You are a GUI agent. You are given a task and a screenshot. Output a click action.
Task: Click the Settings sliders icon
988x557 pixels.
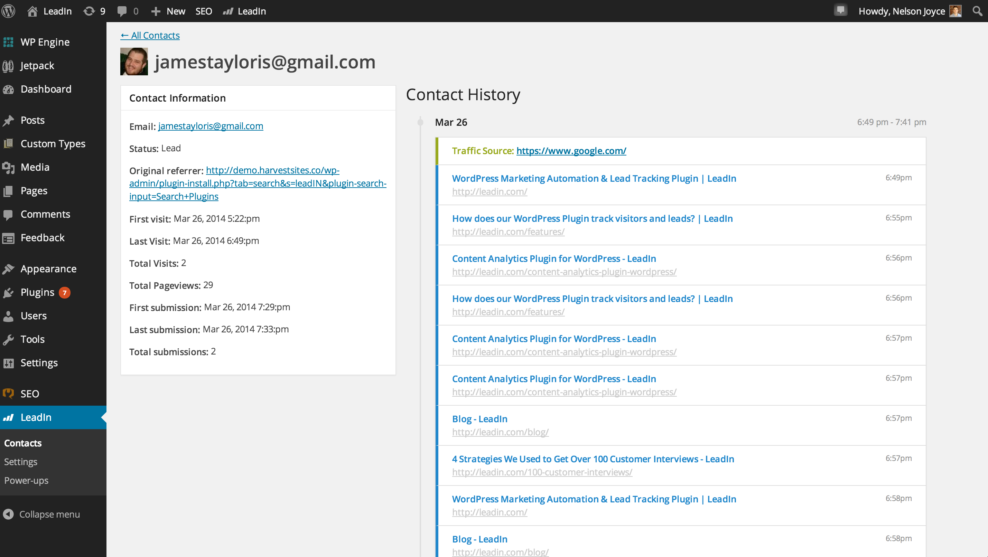8,363
